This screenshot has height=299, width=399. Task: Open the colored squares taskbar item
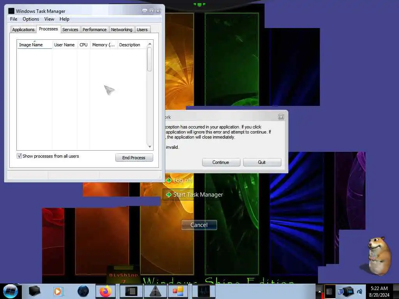[x=178, y=291]
